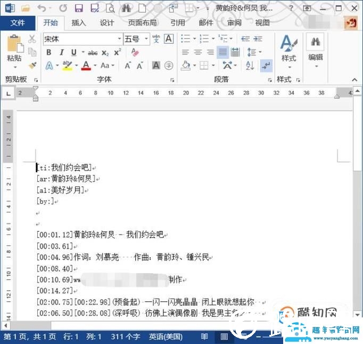Screen dimensions: 363x344
Task: Click the Cut scissors icon
Action: (x=32, y=39)
